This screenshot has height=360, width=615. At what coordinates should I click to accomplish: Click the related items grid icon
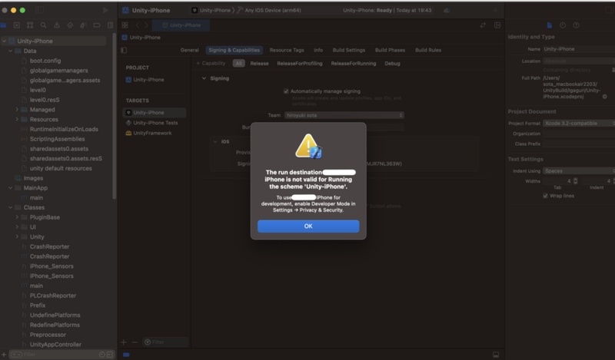coord(125,25)
